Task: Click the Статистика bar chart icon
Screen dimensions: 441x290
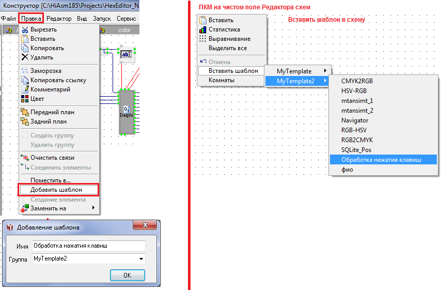Action: click(x=203, y=29)
